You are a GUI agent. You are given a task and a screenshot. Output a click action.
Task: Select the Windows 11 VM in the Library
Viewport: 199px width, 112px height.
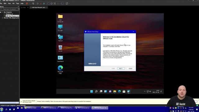pos(9,14)
